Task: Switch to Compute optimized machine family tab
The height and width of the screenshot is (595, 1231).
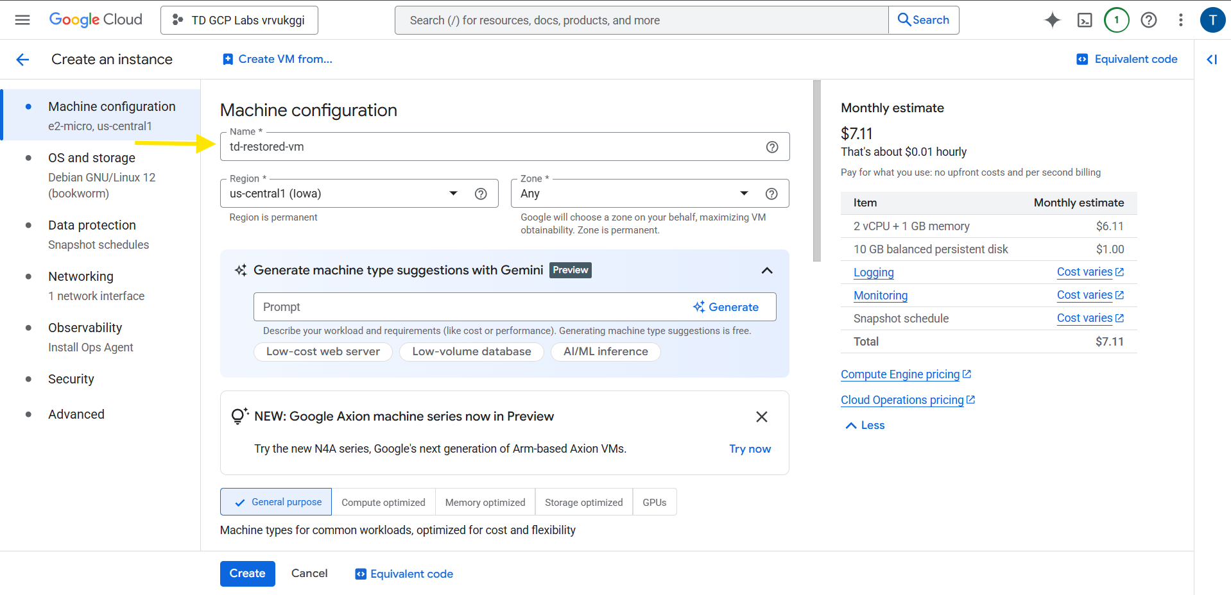Action: (383, 502)
